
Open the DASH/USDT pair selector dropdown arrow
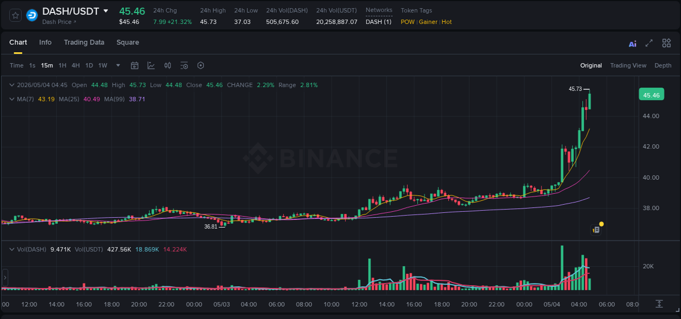106,11
